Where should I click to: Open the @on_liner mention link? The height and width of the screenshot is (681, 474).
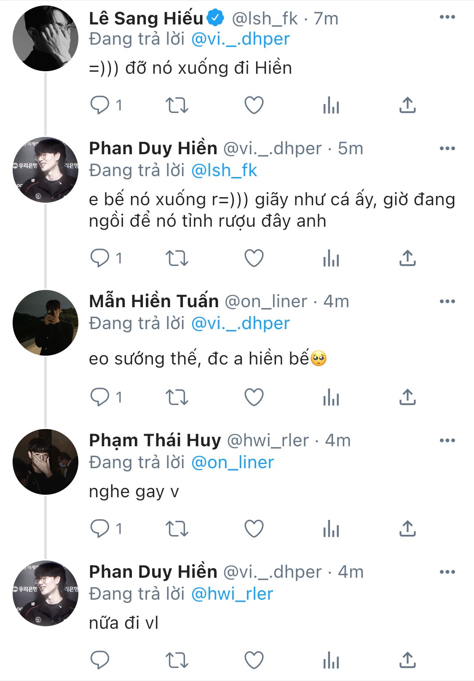coord(232,463)
